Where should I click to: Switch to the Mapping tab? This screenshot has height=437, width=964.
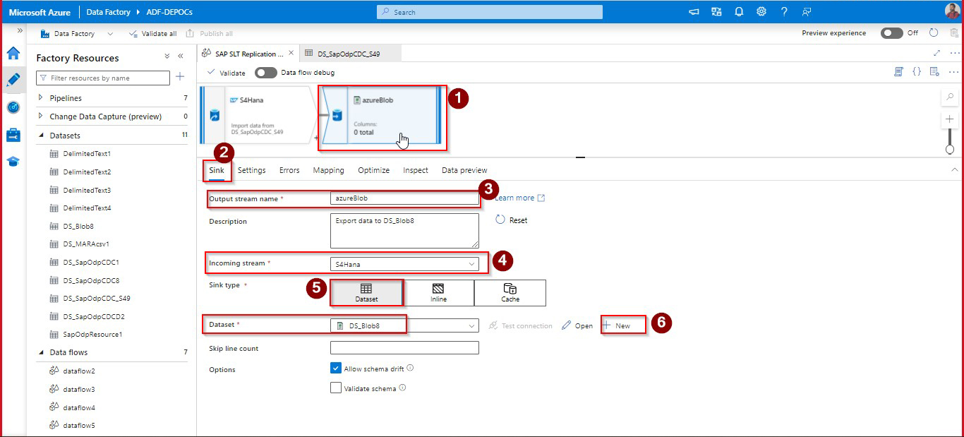(x=329, y=170)
